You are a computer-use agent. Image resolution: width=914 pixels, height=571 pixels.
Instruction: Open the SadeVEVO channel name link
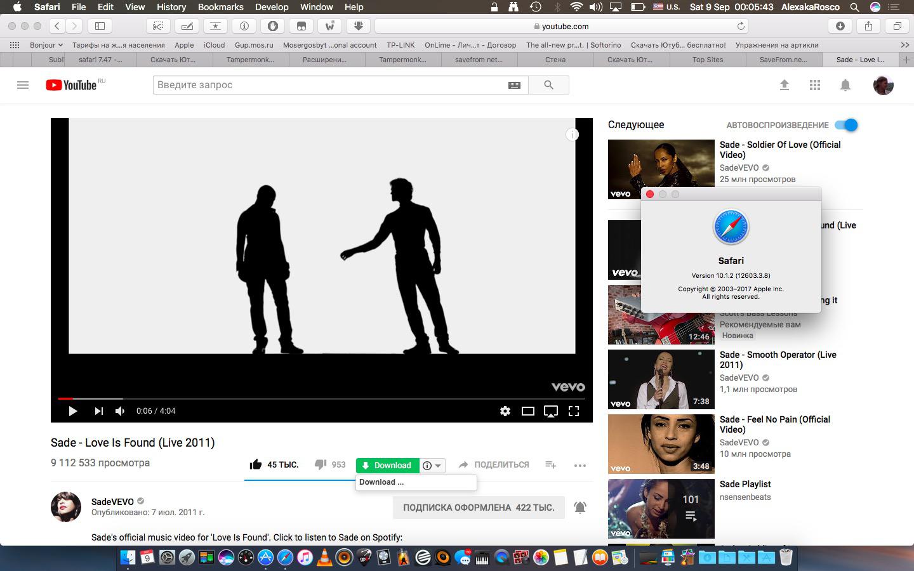point(112,501)
